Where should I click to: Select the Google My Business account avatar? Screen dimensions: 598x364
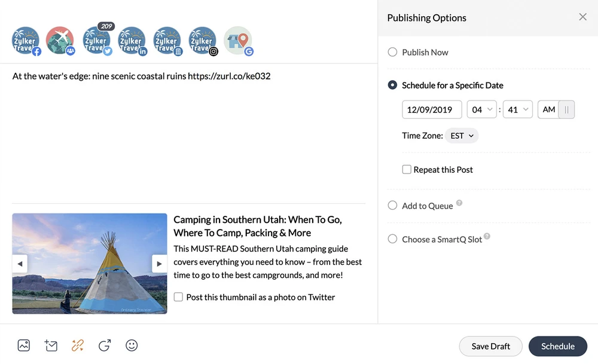click(238, 41)
